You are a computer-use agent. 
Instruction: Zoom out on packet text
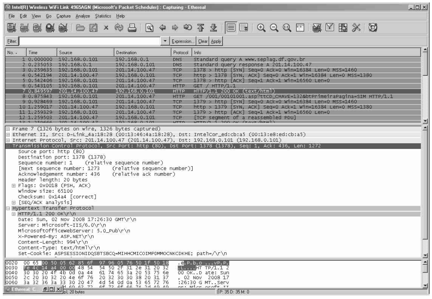pos(274,27)
